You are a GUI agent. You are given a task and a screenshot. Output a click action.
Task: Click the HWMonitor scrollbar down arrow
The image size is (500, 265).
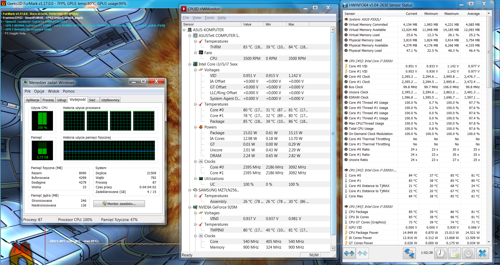pyautogui.click(x=333, y=248)
